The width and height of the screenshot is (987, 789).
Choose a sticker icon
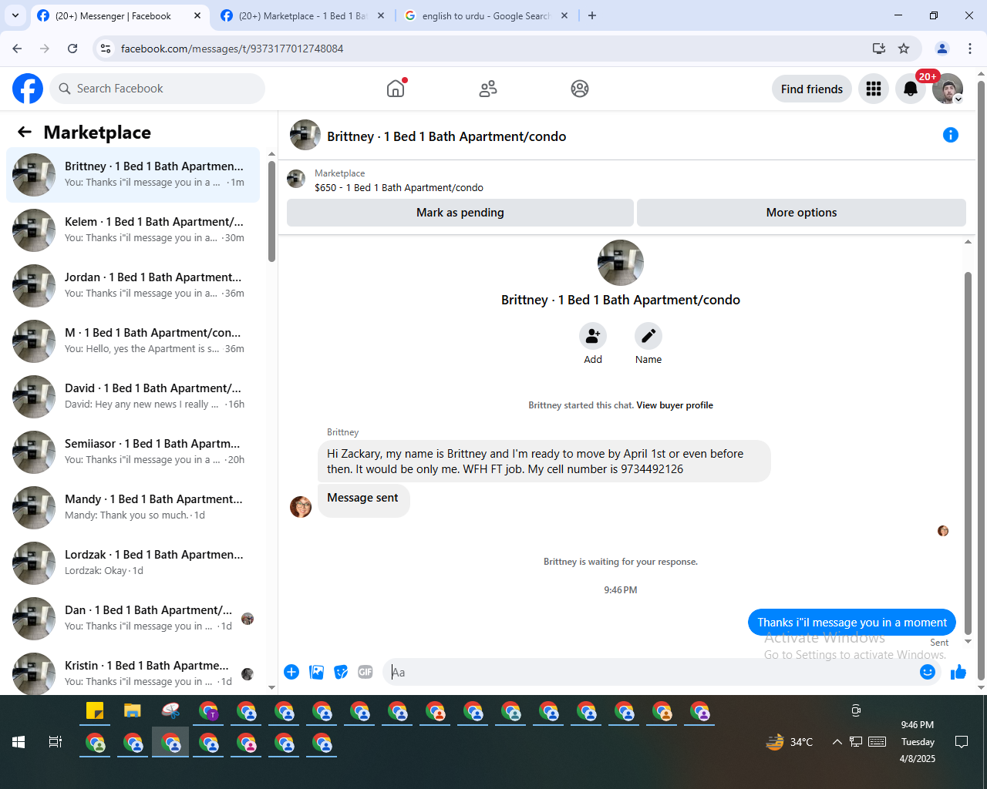[341, 672]
